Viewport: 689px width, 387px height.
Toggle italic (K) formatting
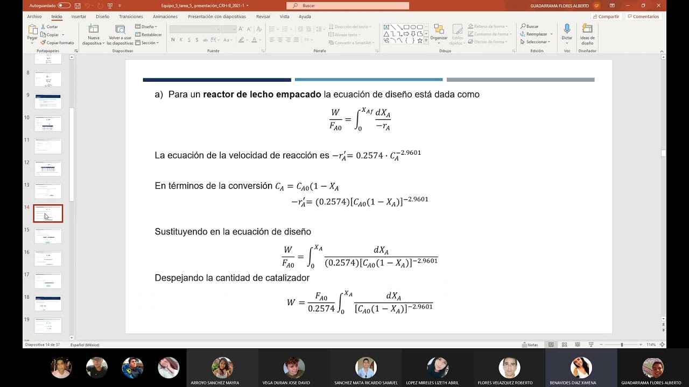point(181,40)
